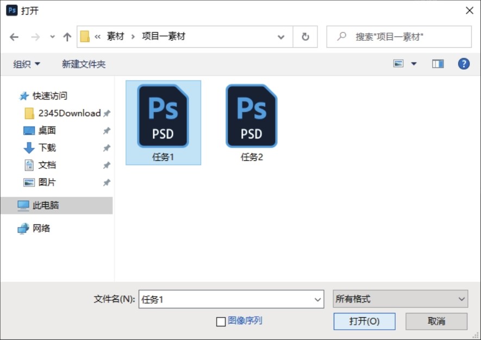The image size is (481, 340).
Task: Click the pin icon beside 2345Download
Action: coord(107,114)
